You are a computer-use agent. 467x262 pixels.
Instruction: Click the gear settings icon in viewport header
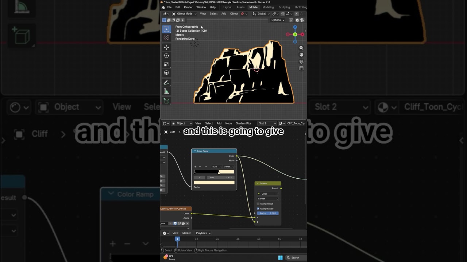point(297,20)
